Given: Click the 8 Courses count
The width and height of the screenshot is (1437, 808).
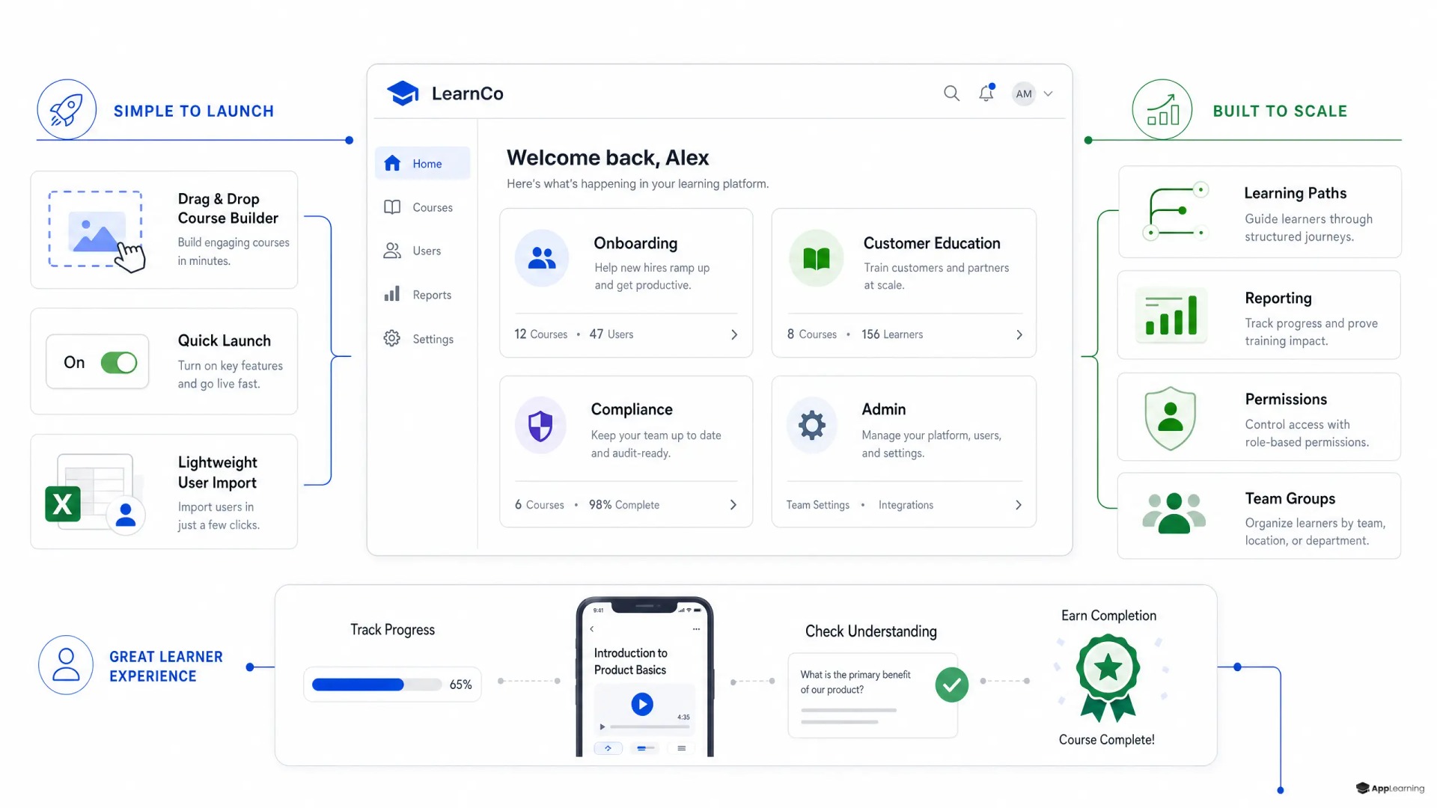Looking at the screenshot, I should point(811,334).
